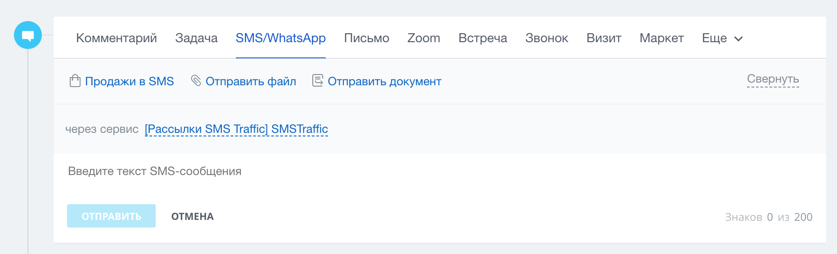837x254 pixels.
Task: Switch to the Маркет tab
Action: [x=661, y=38]
